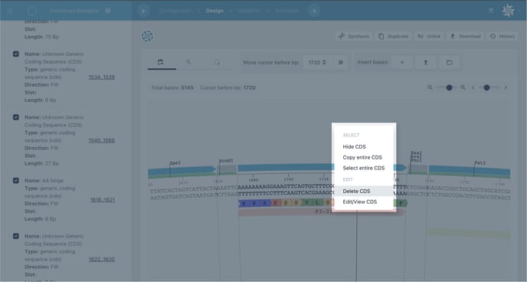Click the upload bases icon
This screenshot has width=527, height=282.
click(425, 63)
